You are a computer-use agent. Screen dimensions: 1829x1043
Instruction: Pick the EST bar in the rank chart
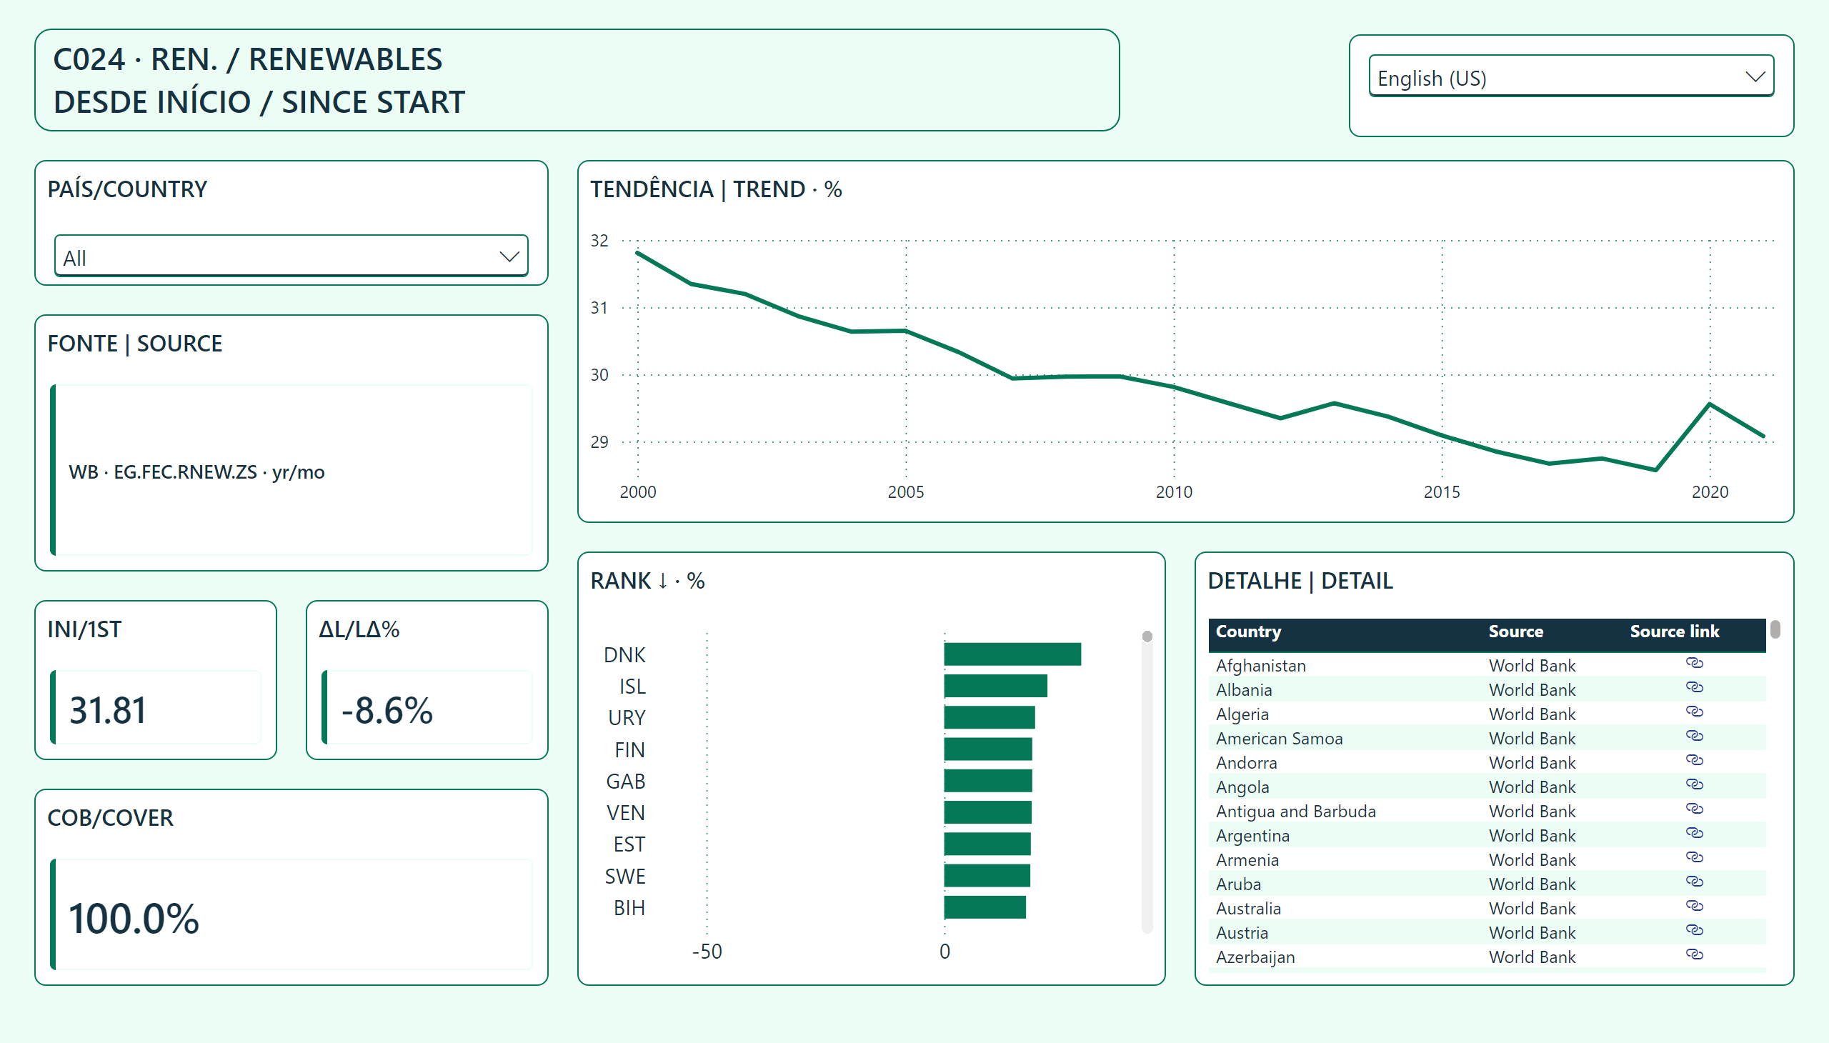987,844
